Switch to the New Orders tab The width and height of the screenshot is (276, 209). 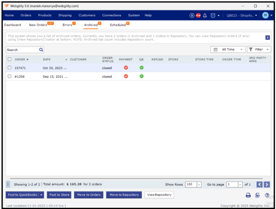coord(38,25)
